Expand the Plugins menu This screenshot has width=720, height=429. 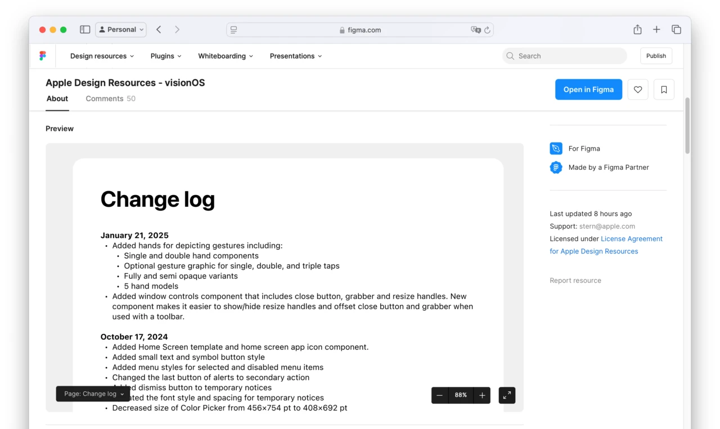pyautogui.click(x=166, y=56)
